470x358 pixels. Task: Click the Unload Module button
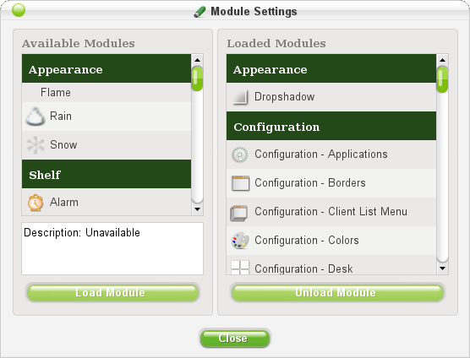click(x=337, y=292)
